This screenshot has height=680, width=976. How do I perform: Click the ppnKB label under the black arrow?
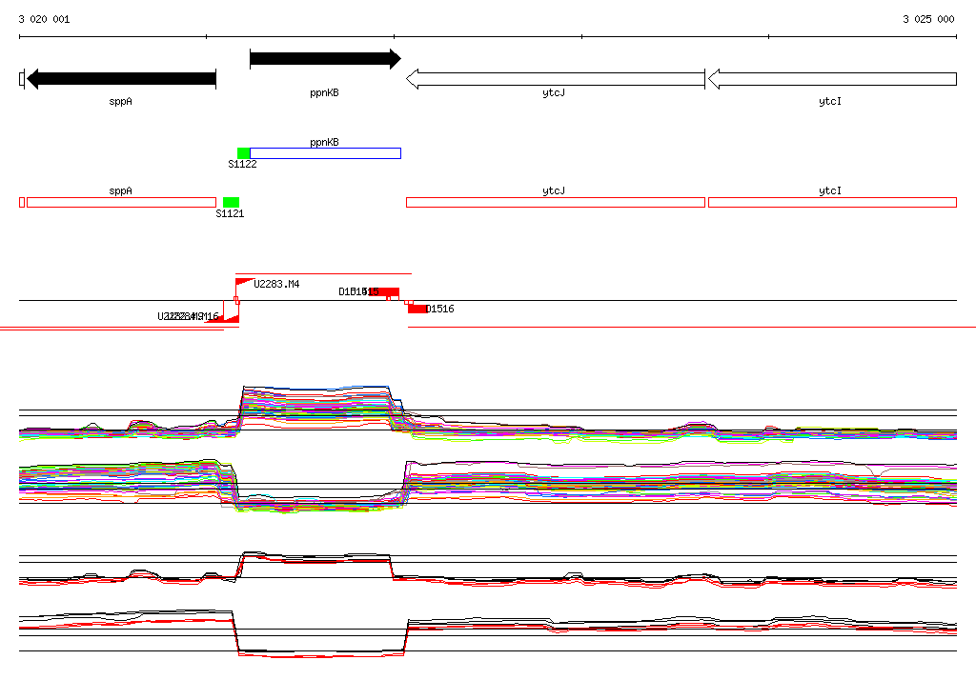click(324, 92)
